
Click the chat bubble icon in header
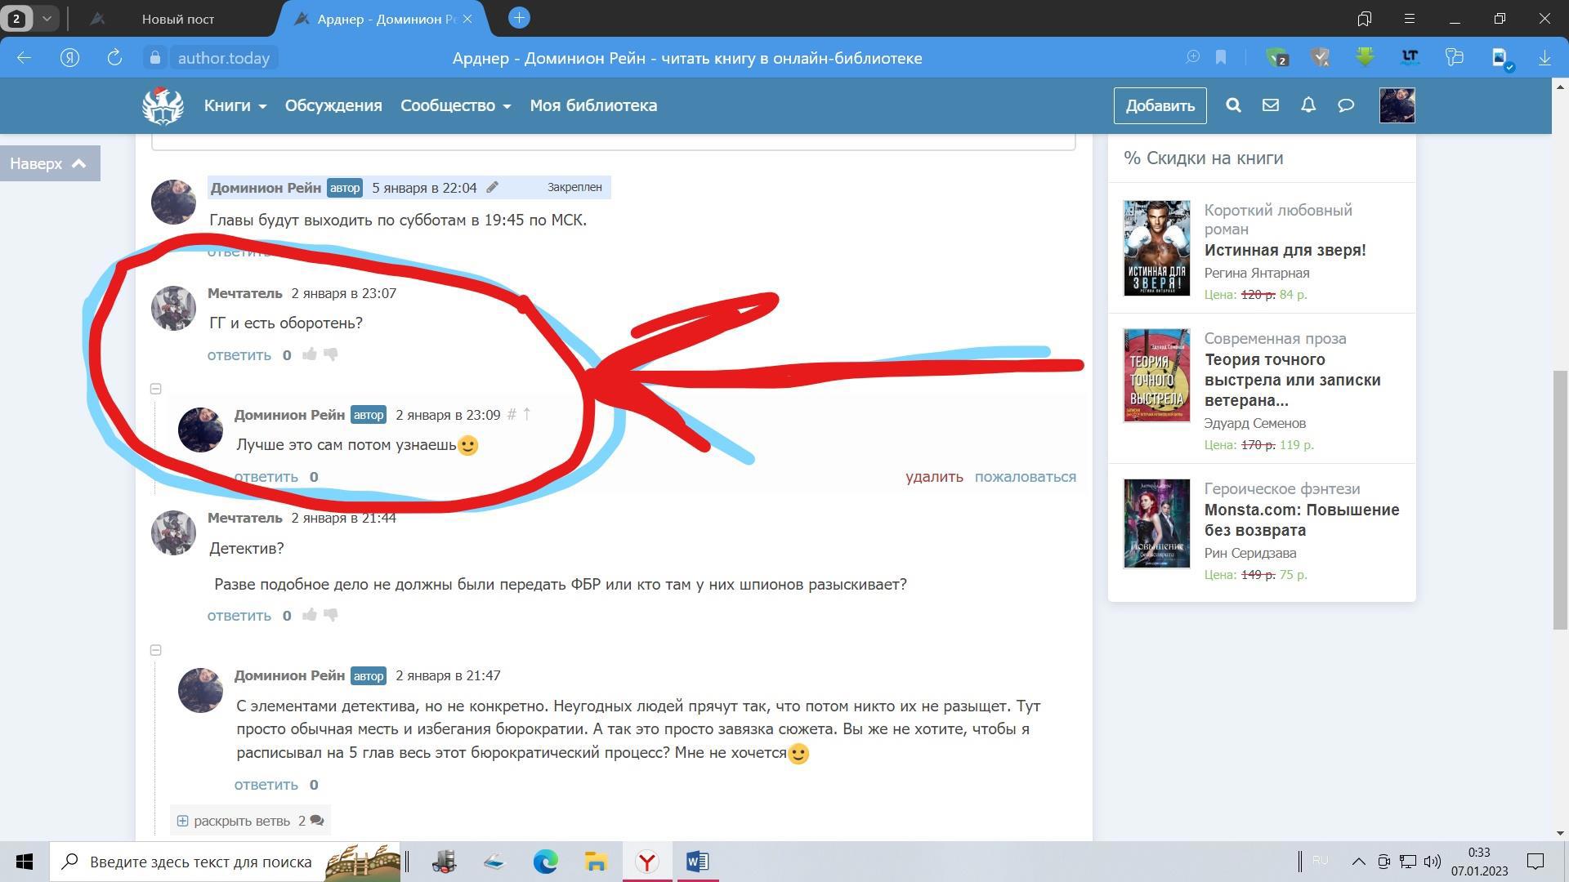1346,105
